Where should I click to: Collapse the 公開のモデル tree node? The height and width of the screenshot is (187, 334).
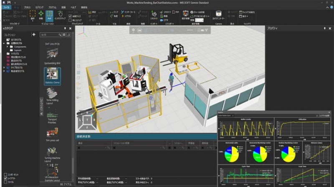tap(4, 43)
